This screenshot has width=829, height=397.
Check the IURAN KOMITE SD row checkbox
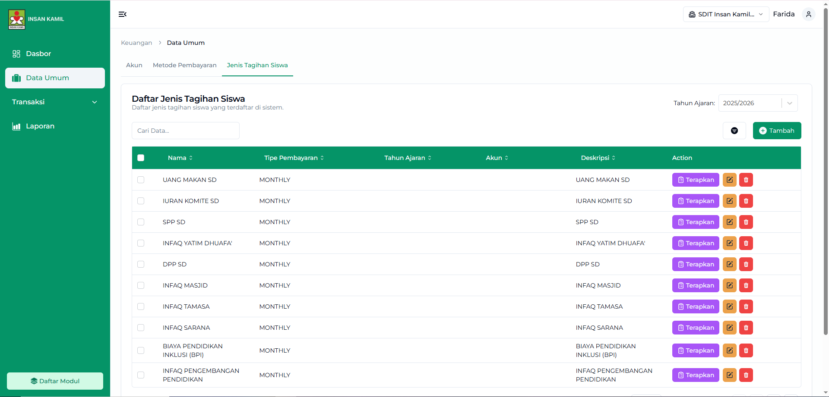pos(141,201)
